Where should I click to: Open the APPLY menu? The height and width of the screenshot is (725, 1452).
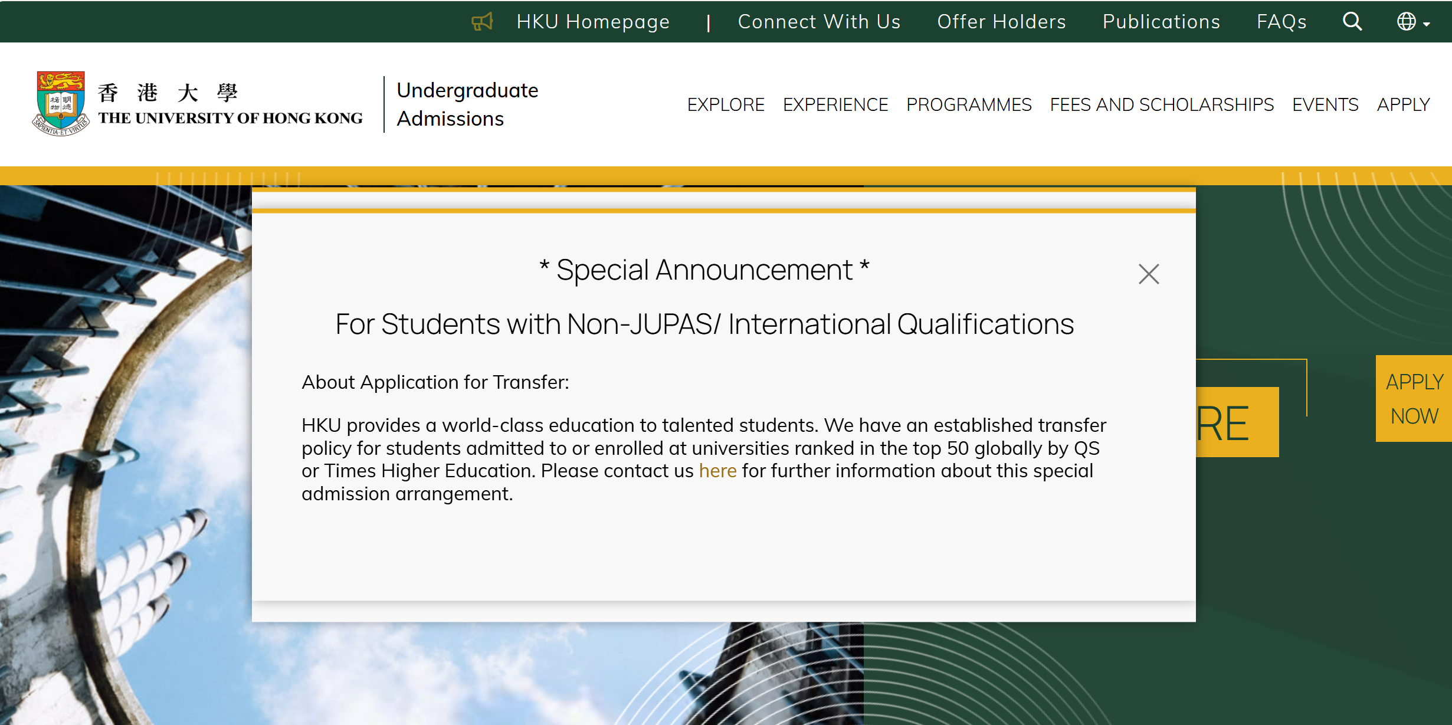coord(1403,104)
